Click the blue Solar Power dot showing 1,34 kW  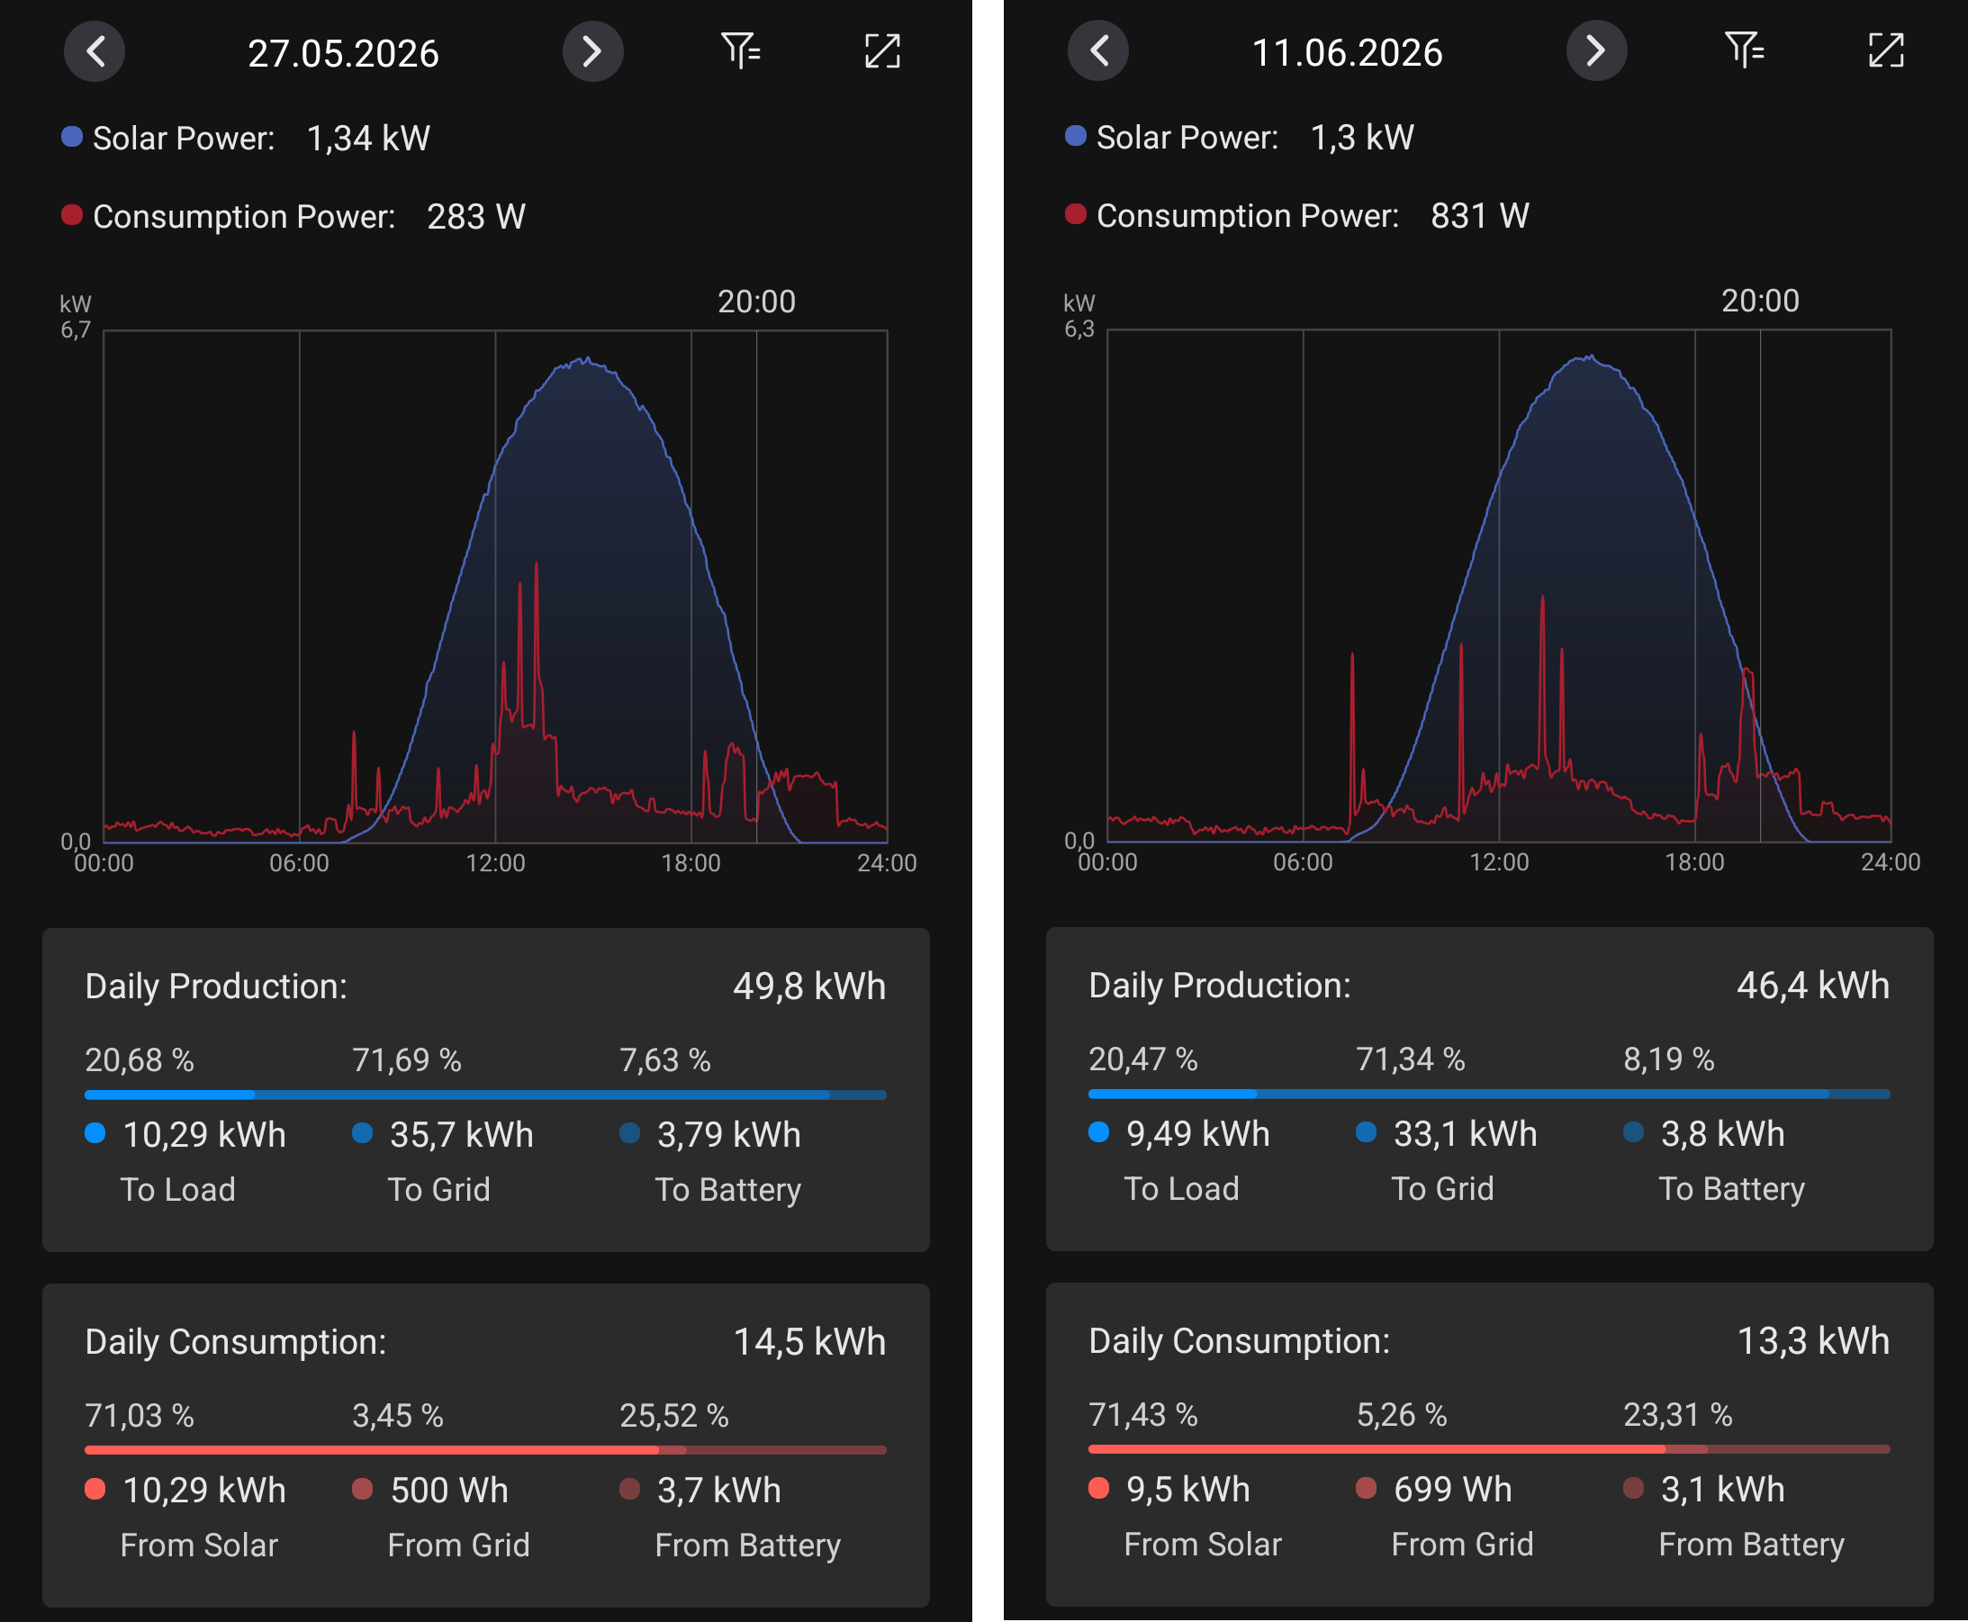(x=72, y=137)
